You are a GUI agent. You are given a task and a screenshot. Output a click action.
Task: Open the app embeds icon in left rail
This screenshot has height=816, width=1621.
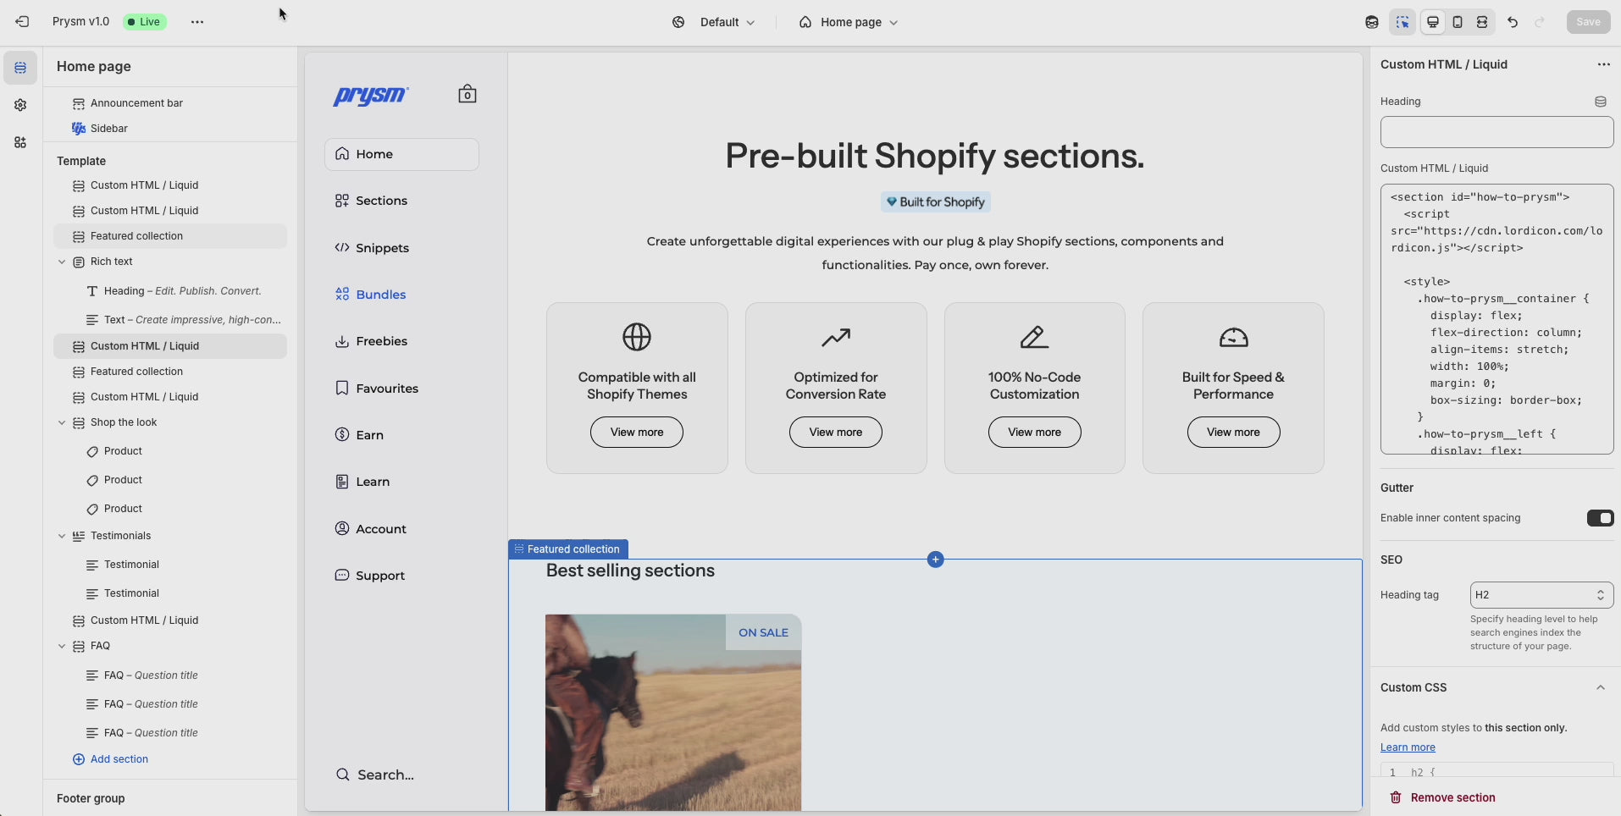pos(20,142)
